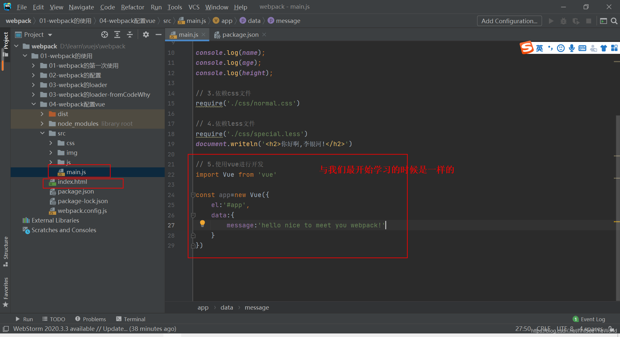
Task: Open the Terminal tool window
Action: (x=130, y=319)
